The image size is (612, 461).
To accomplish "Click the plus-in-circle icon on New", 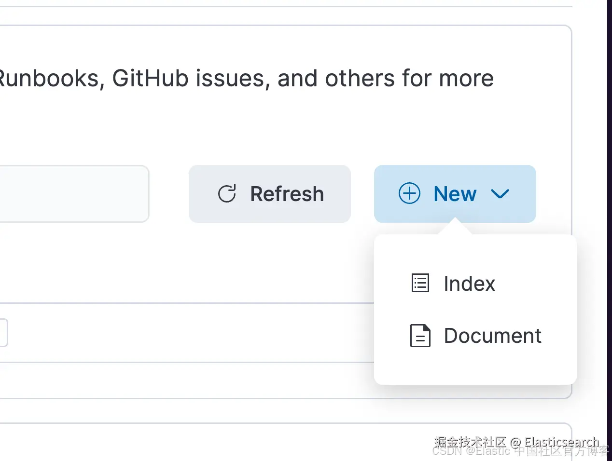I will click(409, 194).
